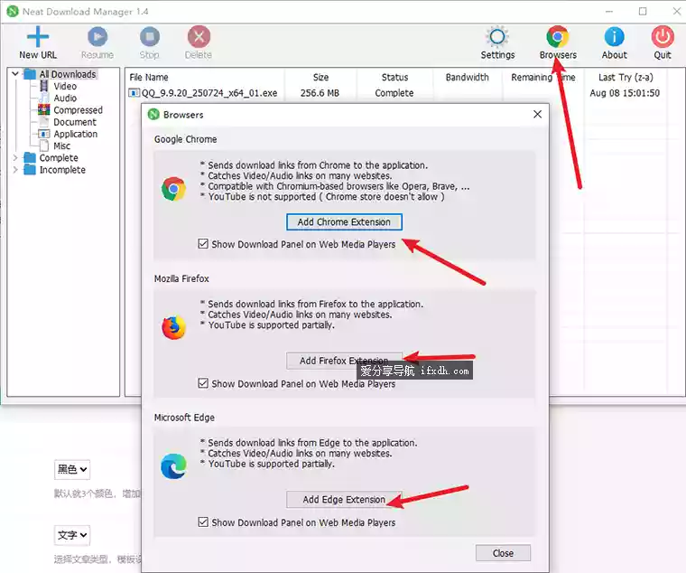686x573 pixels.
Task: Open Settings gear in toolbar
Action: click(x=497, y=37)
